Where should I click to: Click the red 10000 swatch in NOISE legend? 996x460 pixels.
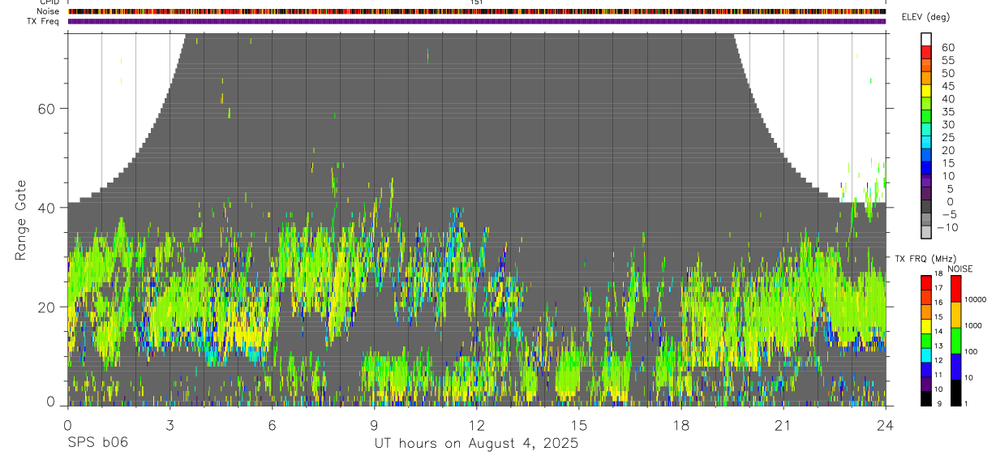[x=956, y=288]
